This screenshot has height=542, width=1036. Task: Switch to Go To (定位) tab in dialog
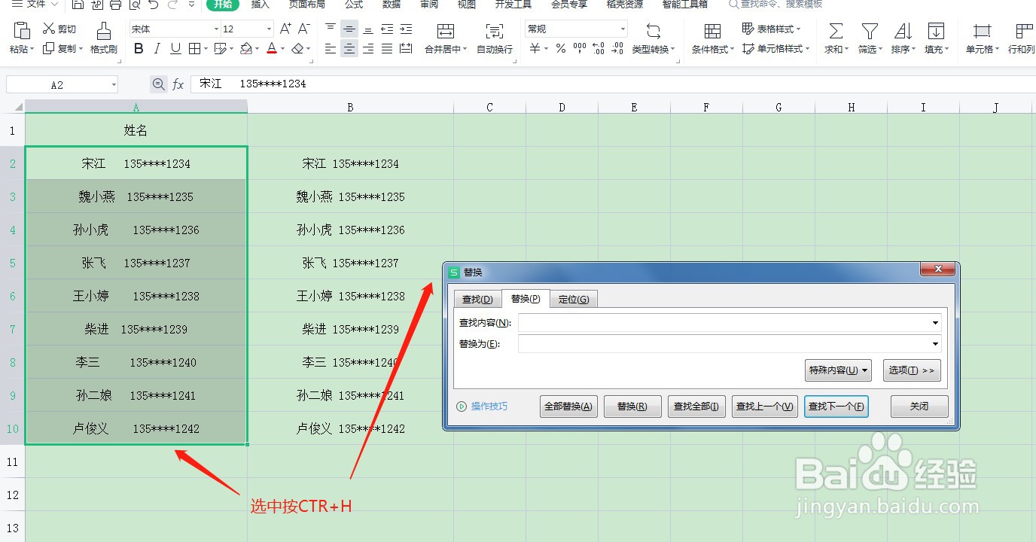[x=574, y=300]
